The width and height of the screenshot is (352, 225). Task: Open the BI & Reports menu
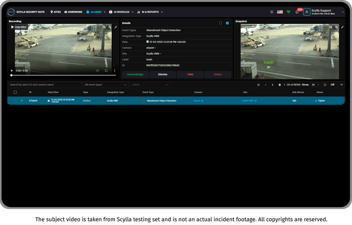150,12
